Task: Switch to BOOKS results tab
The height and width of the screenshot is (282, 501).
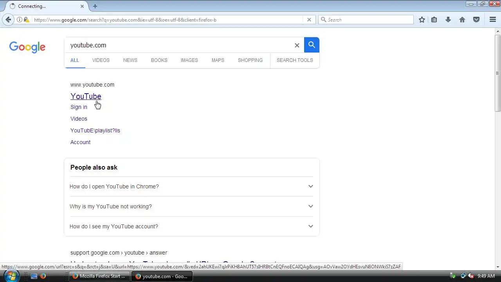Action: click(x=159, y=60)
